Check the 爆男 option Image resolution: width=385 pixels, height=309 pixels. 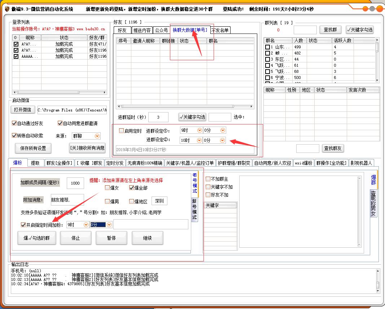coord(107,202)
